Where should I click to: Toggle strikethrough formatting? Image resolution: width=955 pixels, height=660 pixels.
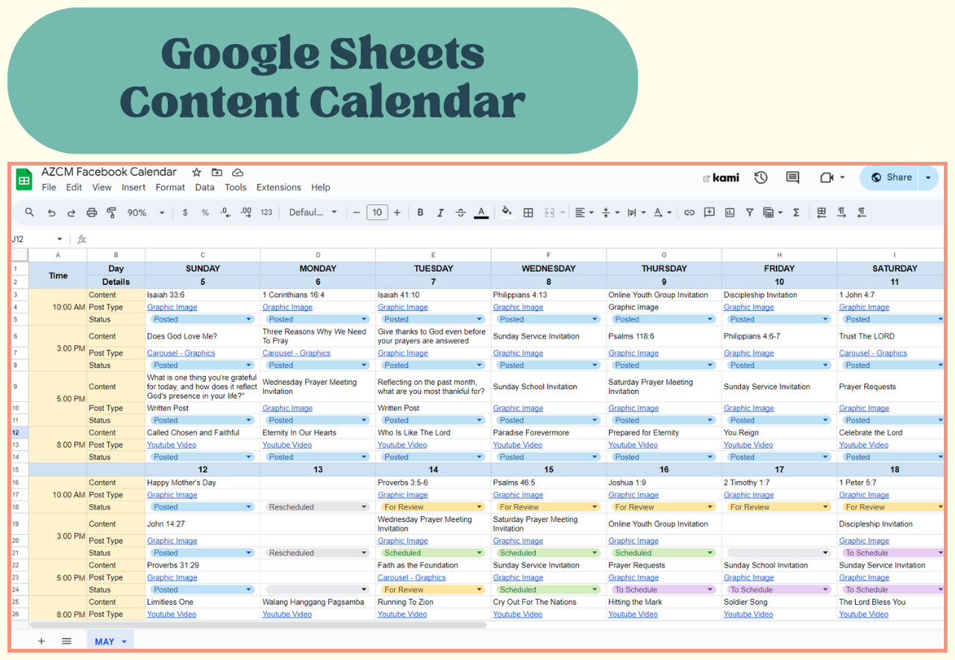(x=460, y=213)
